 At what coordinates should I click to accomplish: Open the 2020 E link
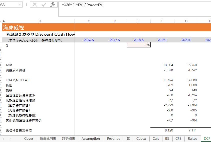(186, 40)
